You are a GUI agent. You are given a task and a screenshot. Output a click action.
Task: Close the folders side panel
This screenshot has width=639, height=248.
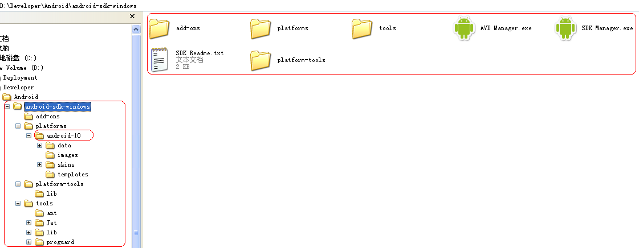click(x=132, y=16)
